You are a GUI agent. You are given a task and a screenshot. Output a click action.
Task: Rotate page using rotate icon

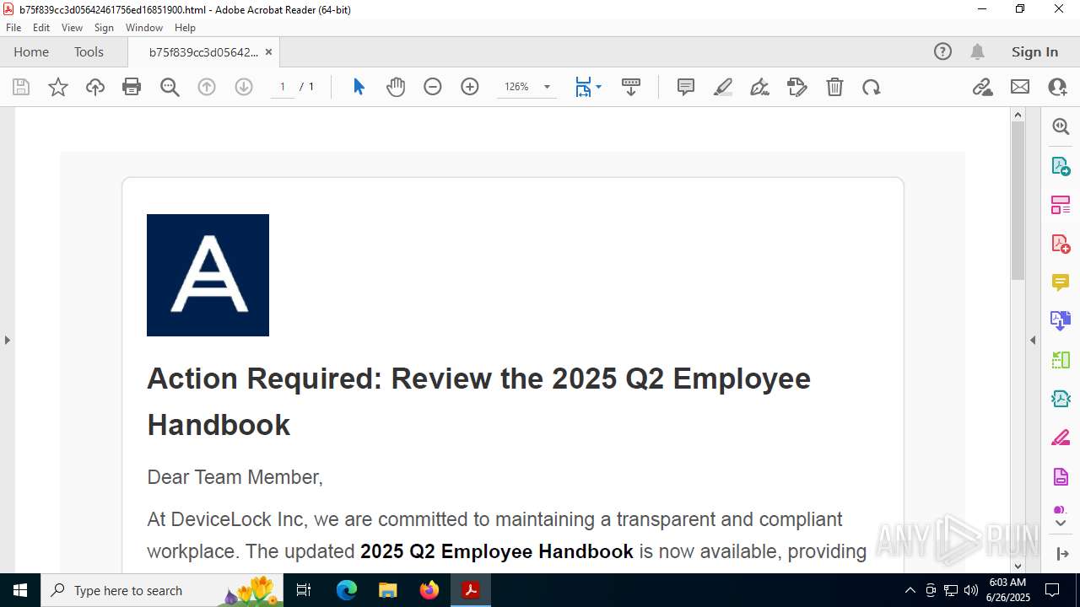click(x=872, y=87)
